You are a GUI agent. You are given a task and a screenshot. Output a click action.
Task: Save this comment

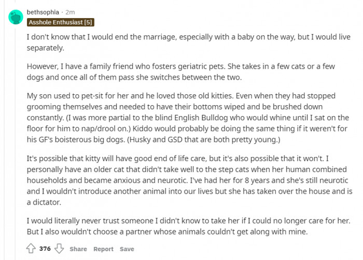tap(127, 249)
